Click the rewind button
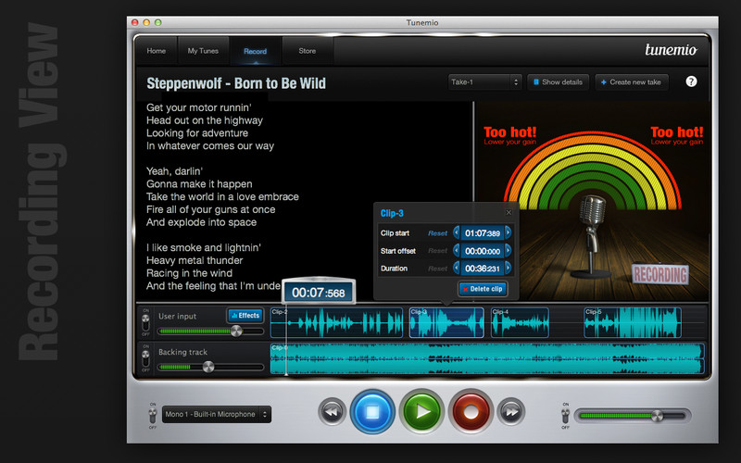This screenshot has width=741, height=463. 332,412
